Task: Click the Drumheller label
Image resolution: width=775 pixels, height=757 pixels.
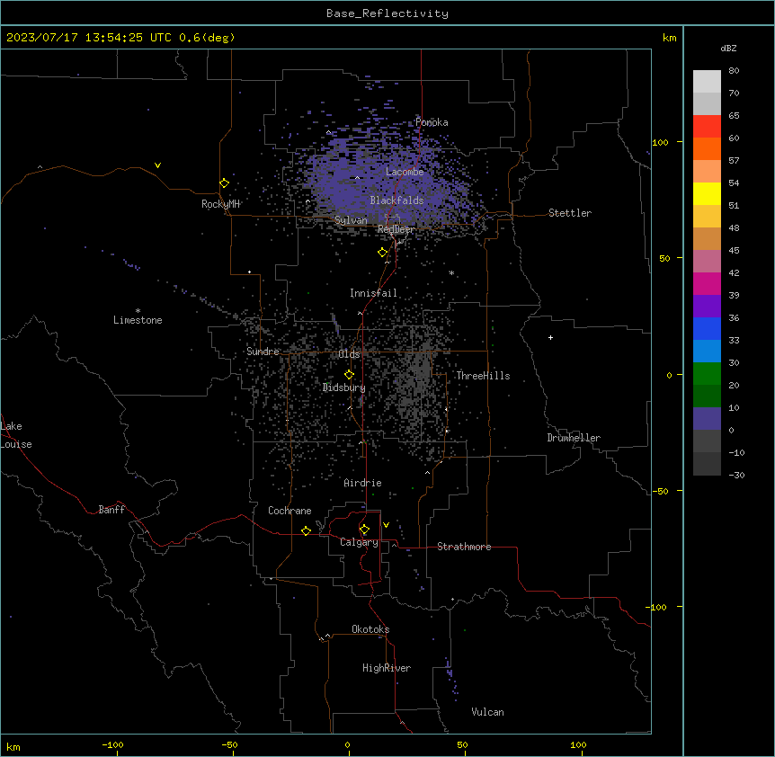Action: click(574, 438)
